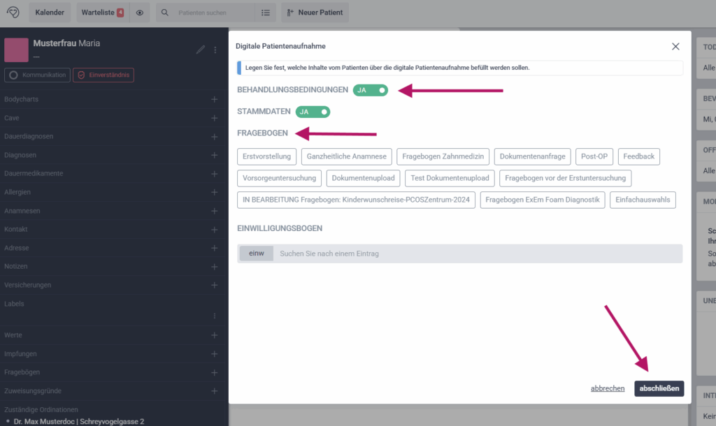The image size is (716, 426).
Task: Open the Warteliste view
Action: click(x=98, y=13)
